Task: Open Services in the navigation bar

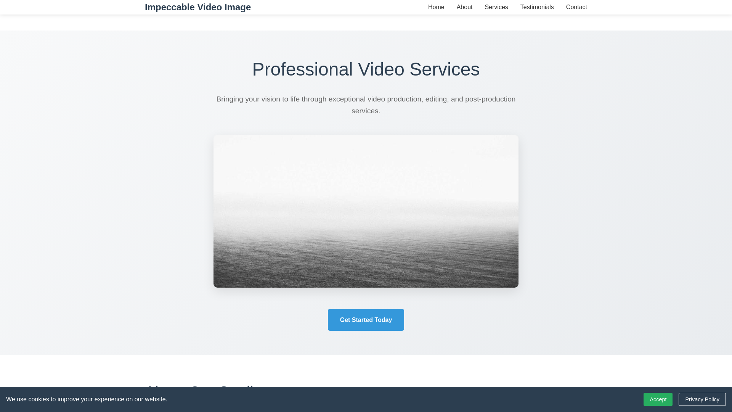Action: point(496,7)
